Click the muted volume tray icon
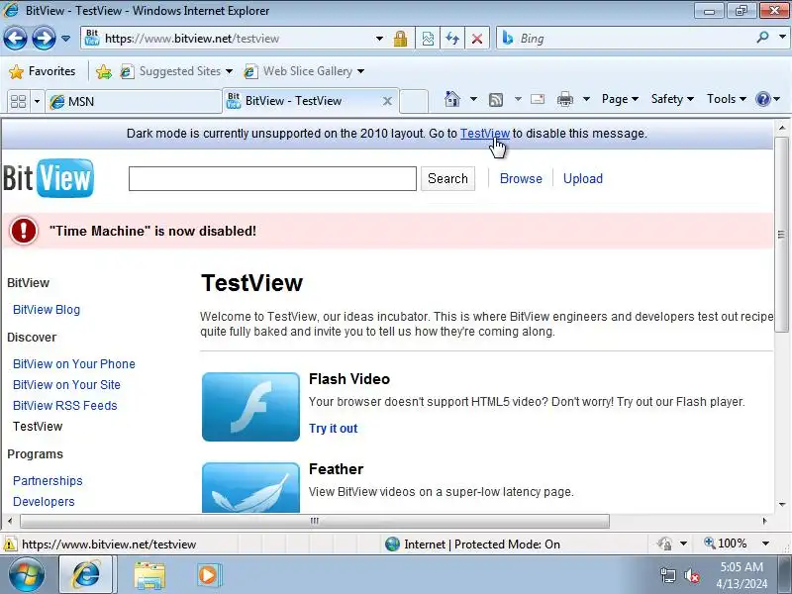The image size is (792, 594). click(691, 575)
